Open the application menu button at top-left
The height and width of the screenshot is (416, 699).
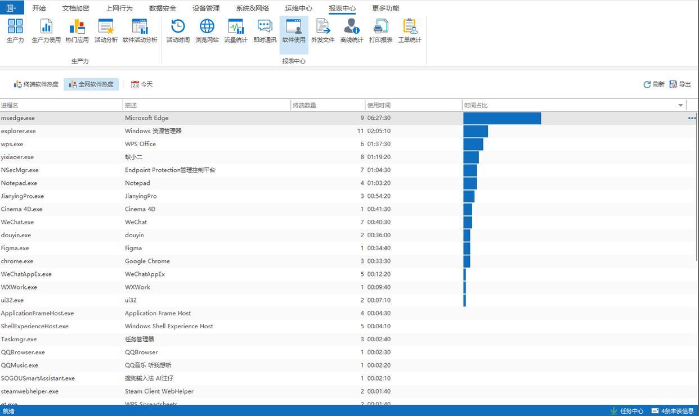pyautogui.click(x=12, y=8)
